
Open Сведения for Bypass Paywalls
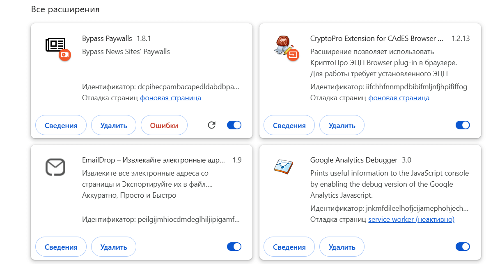(61, 125)
